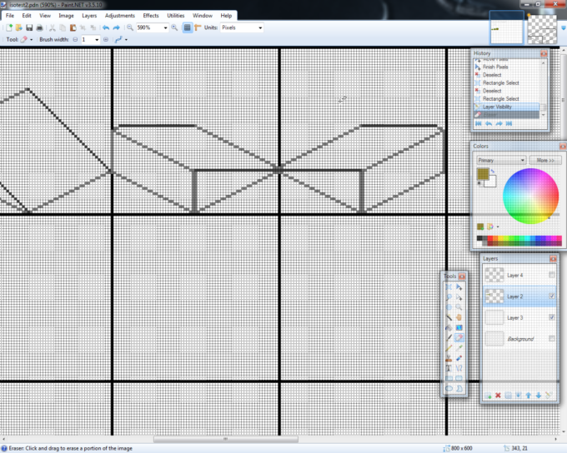Viewport: 567px width, 453px height.
Task: Select the Freeform Shape tool
Action: [459, 388]
